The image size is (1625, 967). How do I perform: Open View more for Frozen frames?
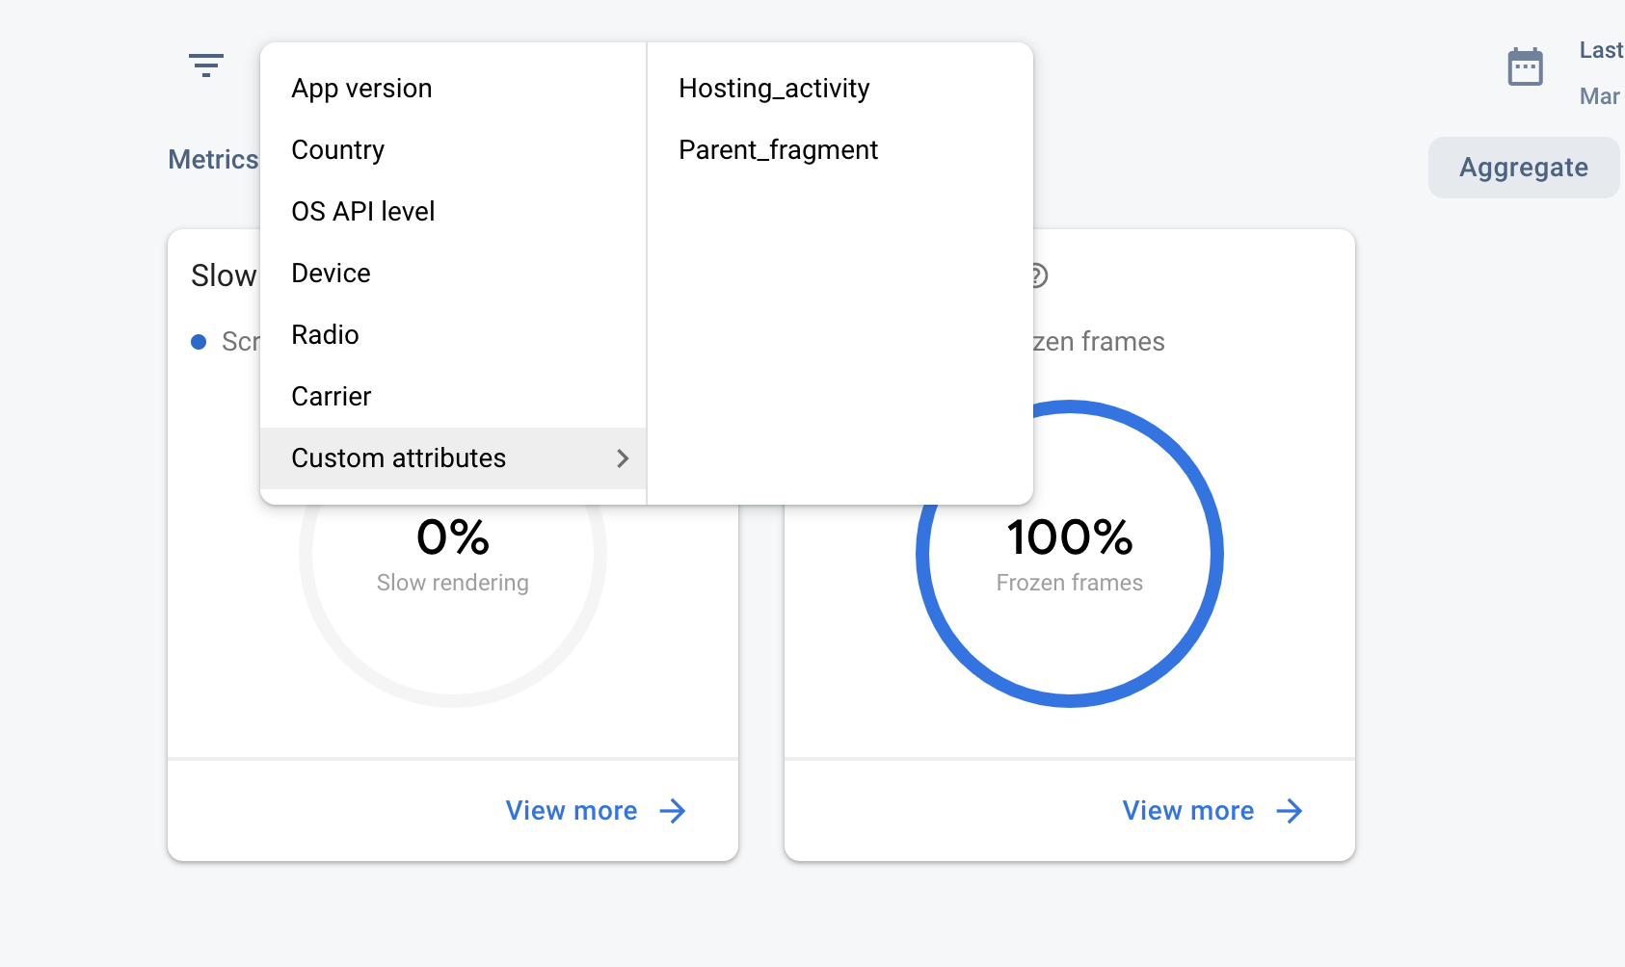[1188, 811]
